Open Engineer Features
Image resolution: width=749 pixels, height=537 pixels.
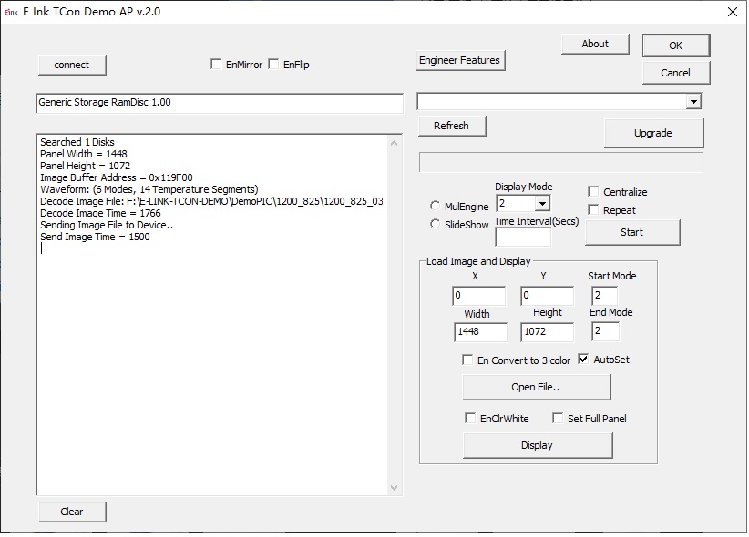459,60
